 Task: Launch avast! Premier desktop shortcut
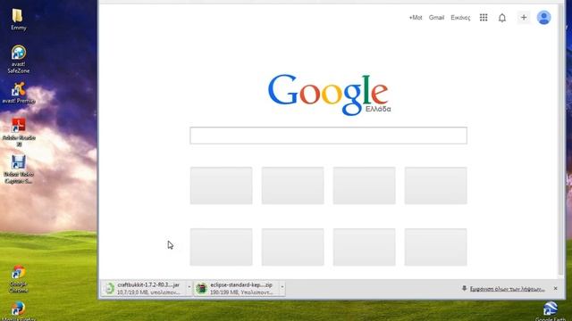[18, 93]
